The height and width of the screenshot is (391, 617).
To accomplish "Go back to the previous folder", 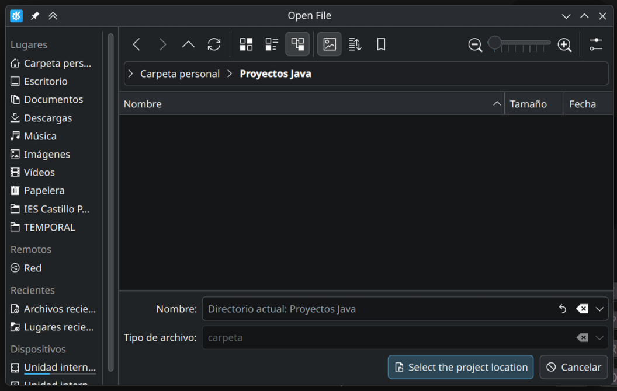I will 137,44.
